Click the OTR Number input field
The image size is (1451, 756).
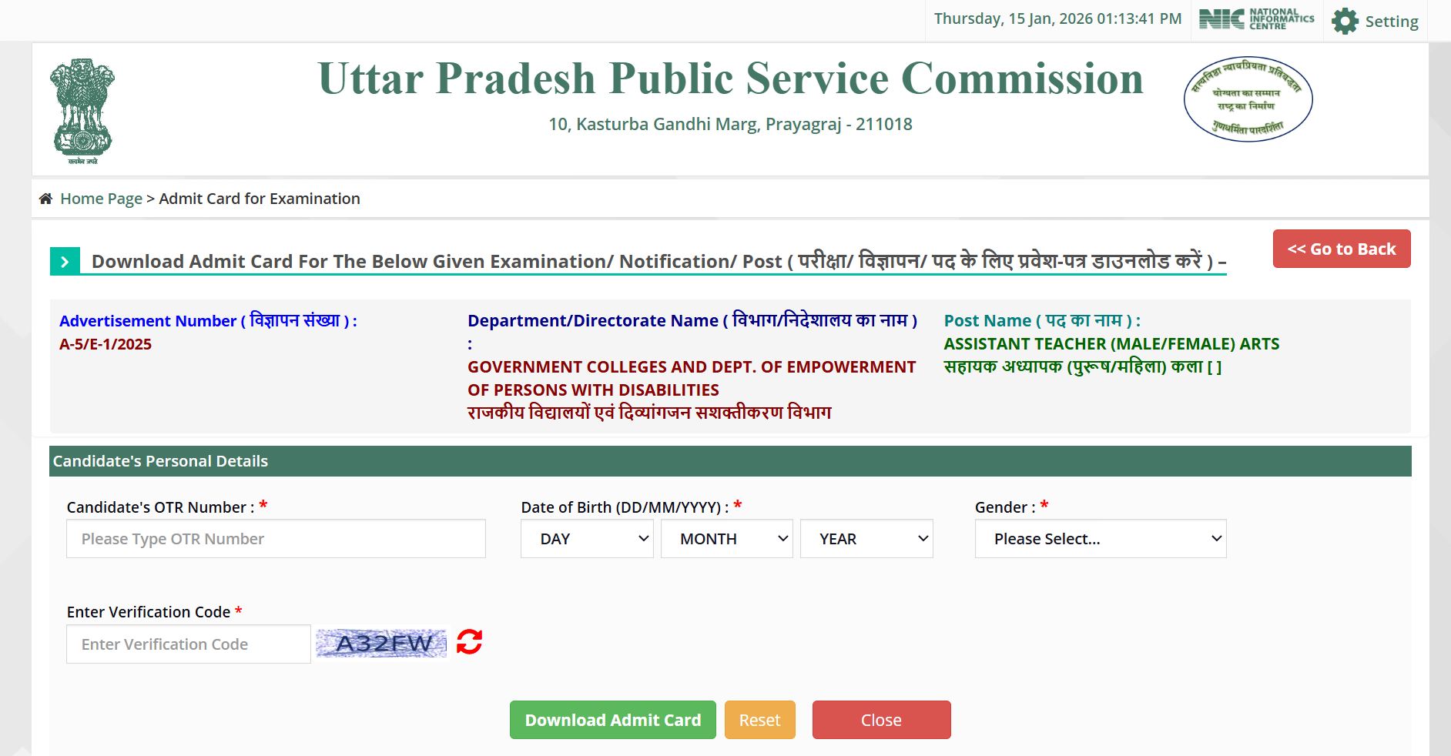pos(276,538)
